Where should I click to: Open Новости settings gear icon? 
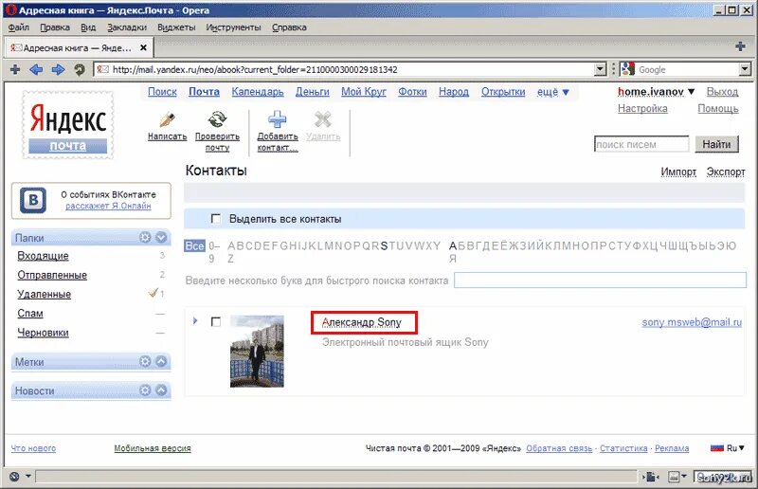[145, 389]
